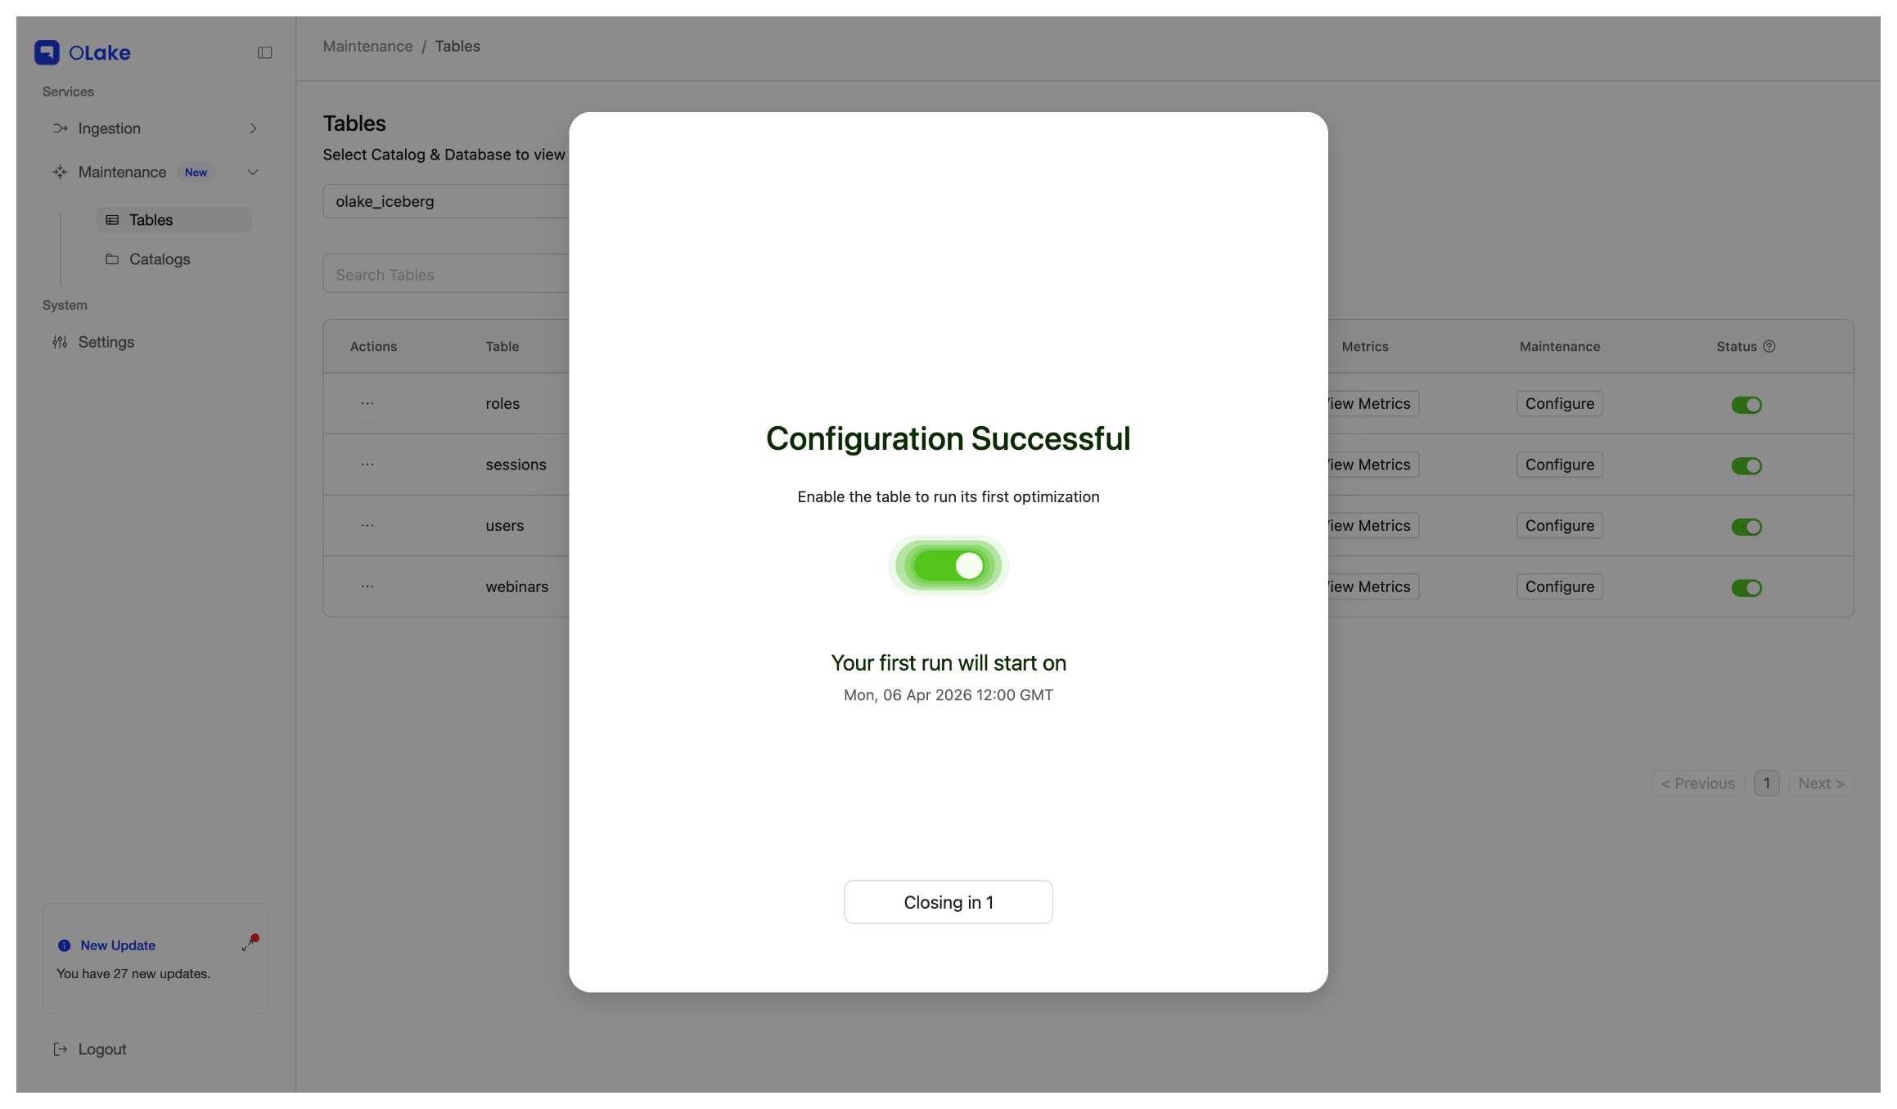Viewport: 1897px width, 1109px height.
Task: Dismiss the dialog via Closing in 1
Action: point(948,902)
